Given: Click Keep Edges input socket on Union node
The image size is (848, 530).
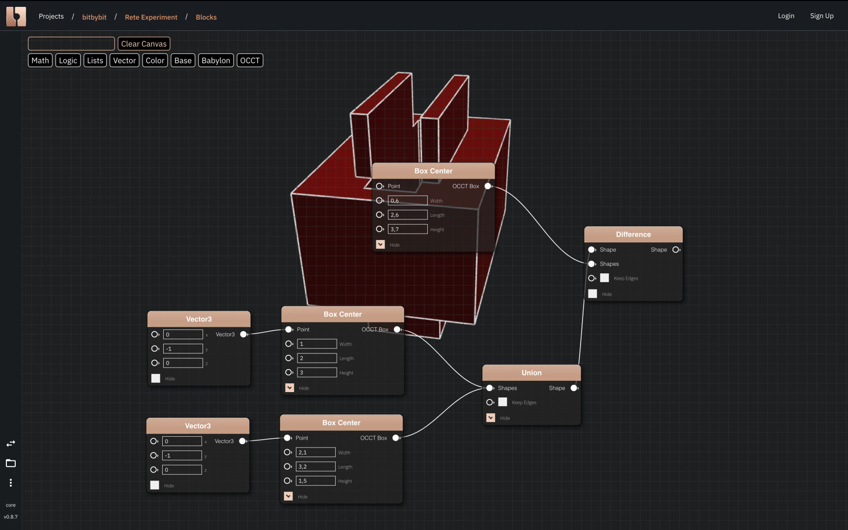Looking at the screenshot, I should coord(490,402).
